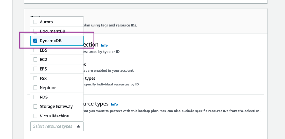Click the EFS label text

(x=43, y=69)
